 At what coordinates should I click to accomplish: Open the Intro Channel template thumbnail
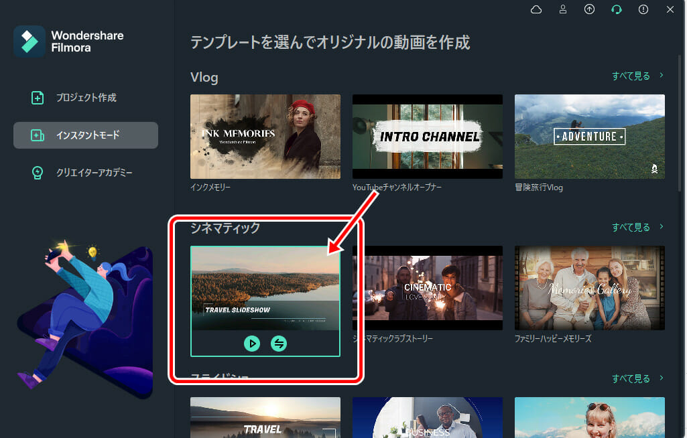pyautogui.click(x=427, y=137)
